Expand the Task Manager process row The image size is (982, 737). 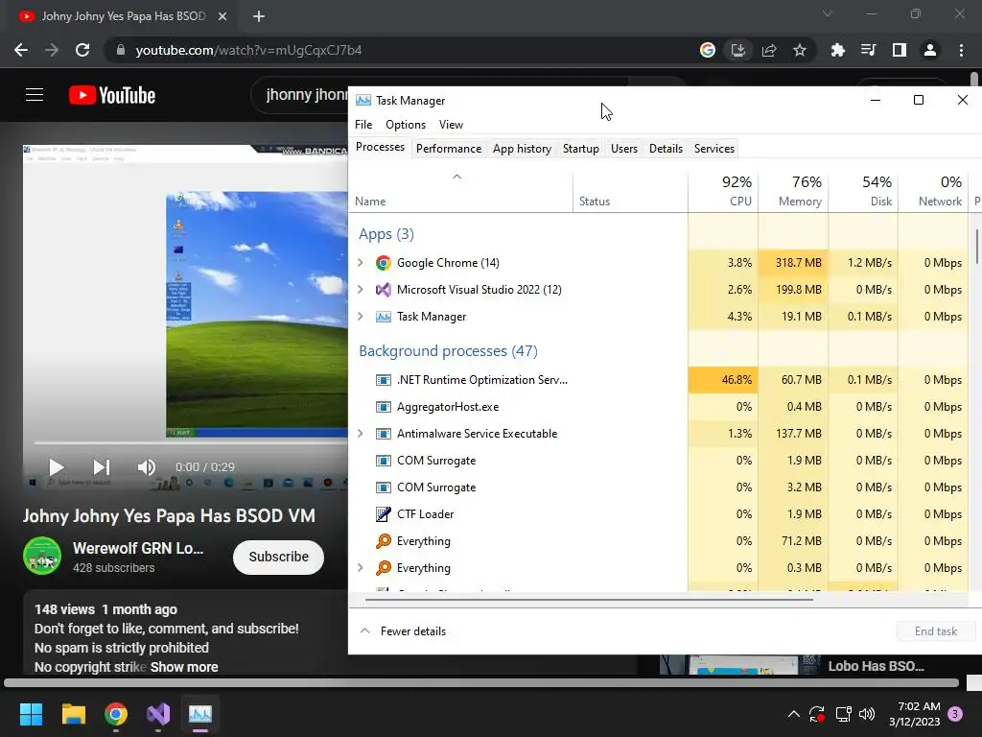click(x=361, y=317)
